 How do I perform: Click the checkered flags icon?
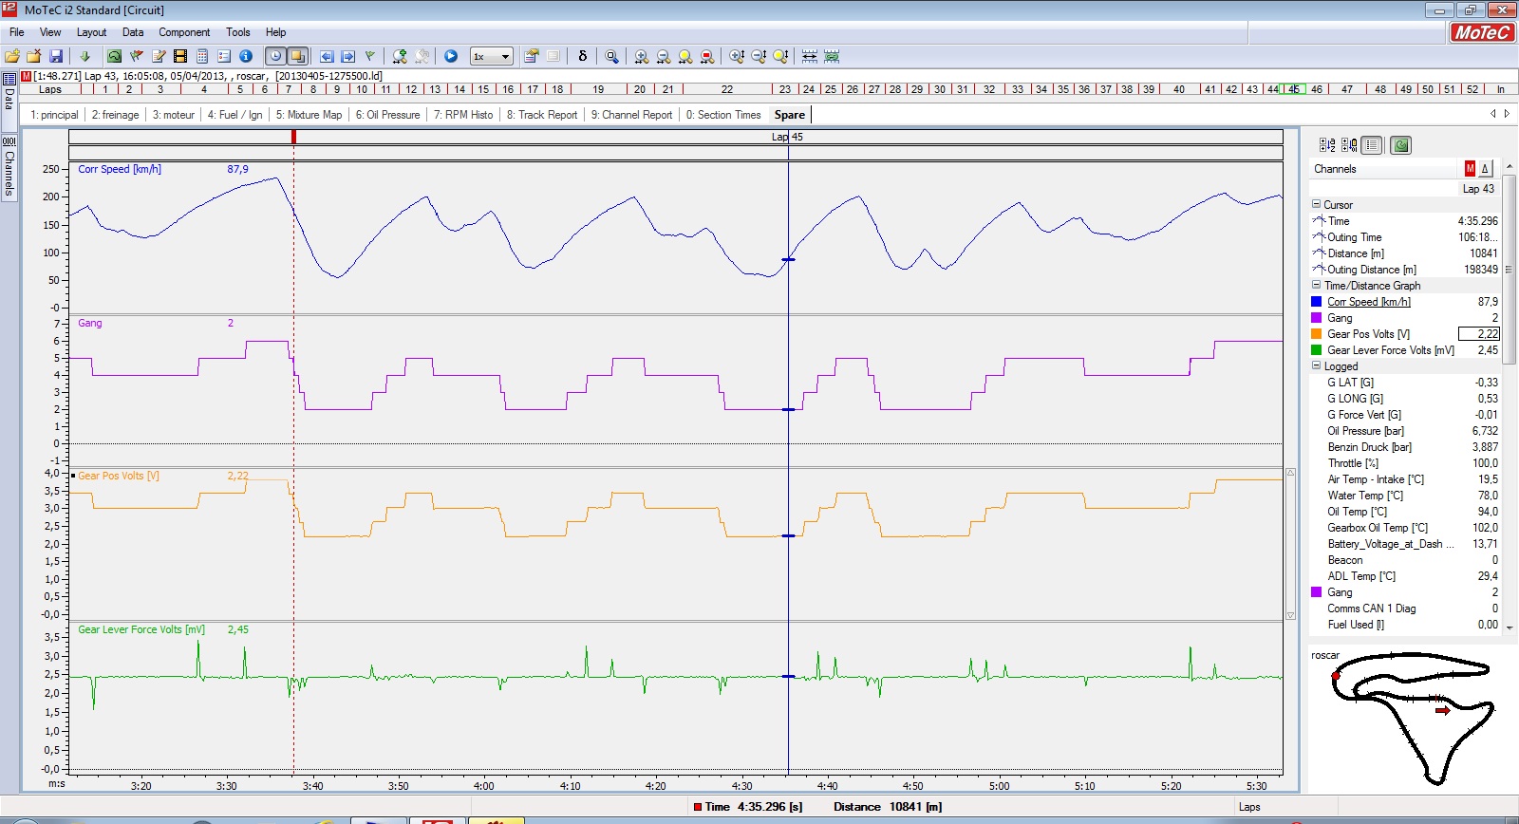(x=137, y=56)
